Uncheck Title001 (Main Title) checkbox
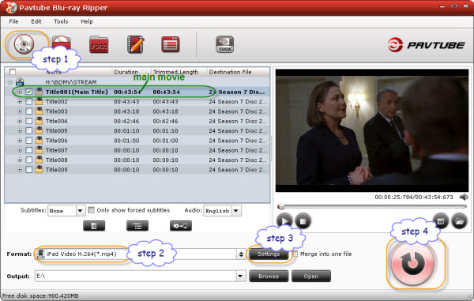The width and height of the screenshot is (474, 301). pos(29,92)
